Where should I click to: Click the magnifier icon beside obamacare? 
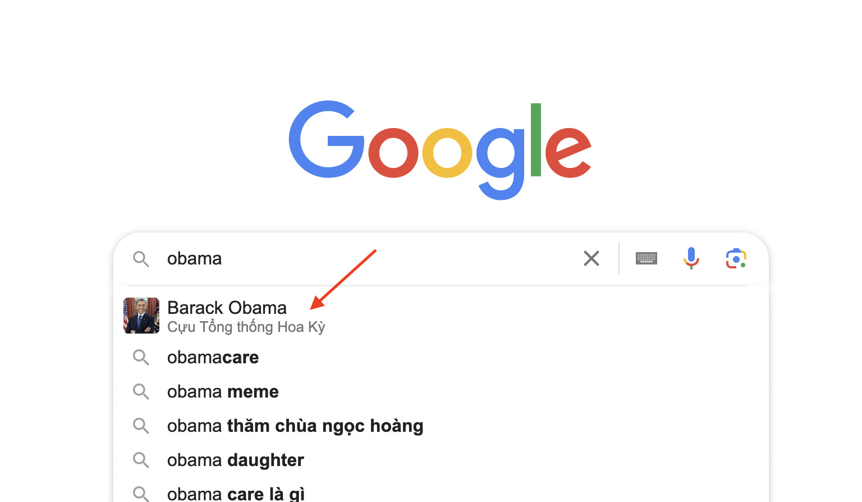(141, 358)
